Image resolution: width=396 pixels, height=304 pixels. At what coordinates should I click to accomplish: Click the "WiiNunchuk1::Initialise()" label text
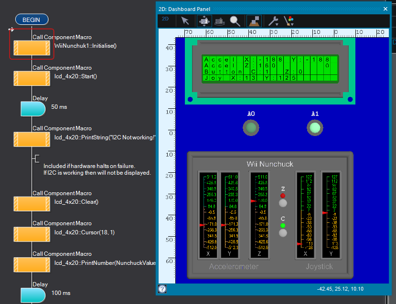86,46
